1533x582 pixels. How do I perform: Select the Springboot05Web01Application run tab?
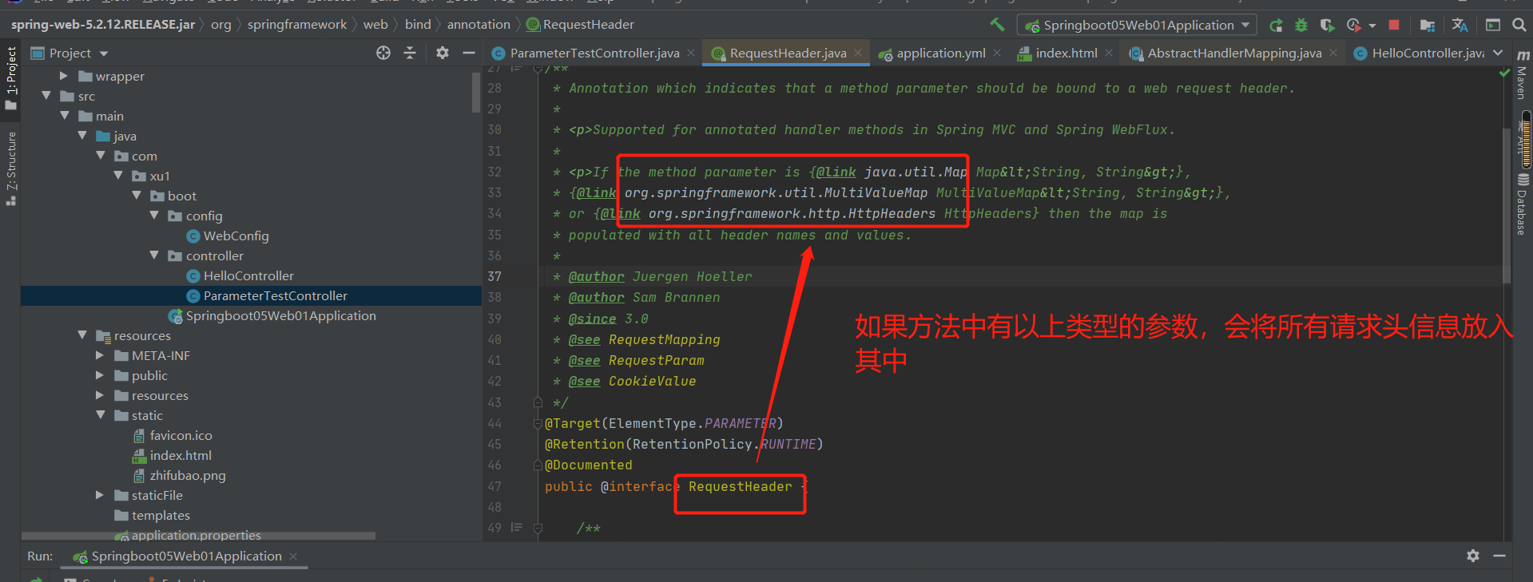tap(186, 556)
